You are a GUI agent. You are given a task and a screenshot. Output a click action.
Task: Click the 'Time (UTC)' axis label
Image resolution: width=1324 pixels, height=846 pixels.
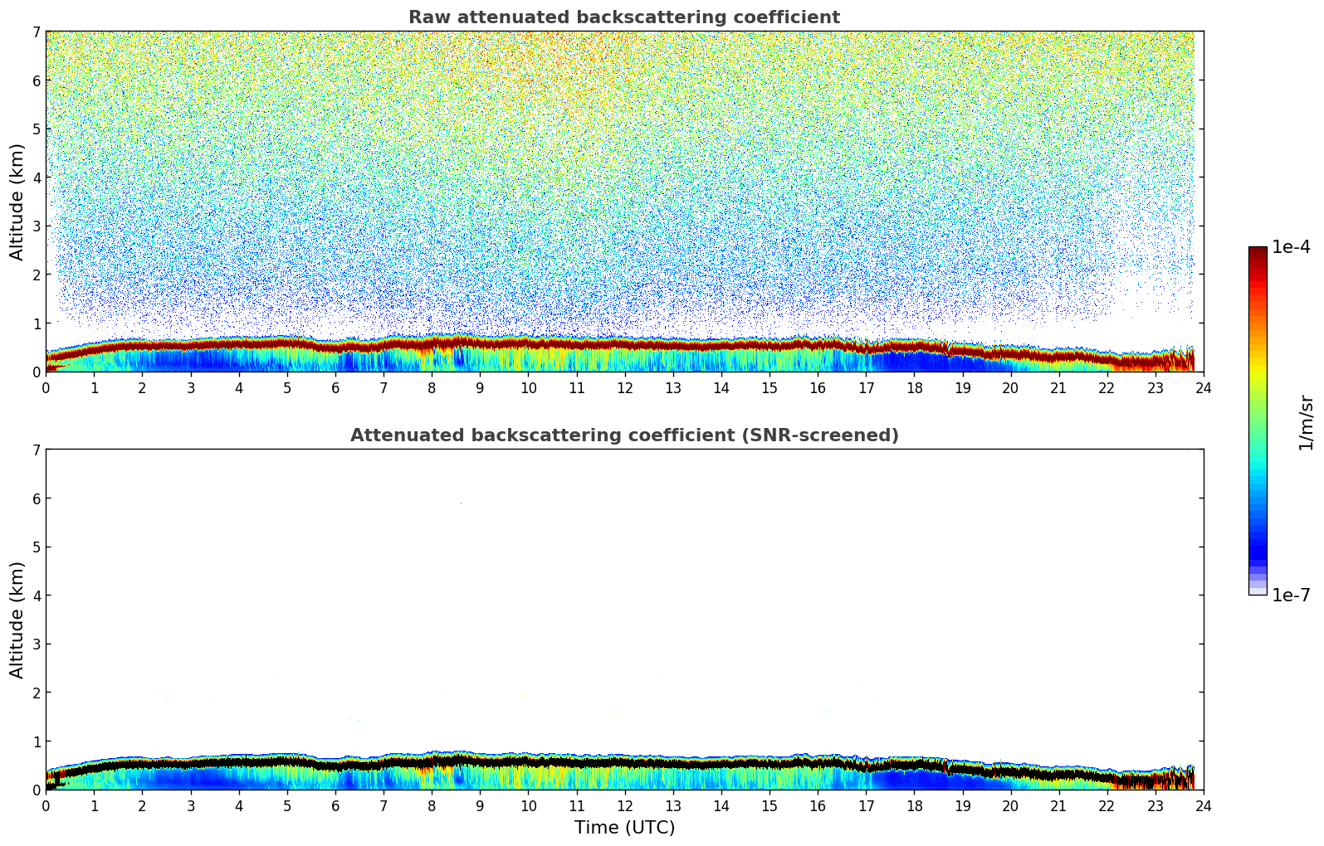tap(624, 828)
